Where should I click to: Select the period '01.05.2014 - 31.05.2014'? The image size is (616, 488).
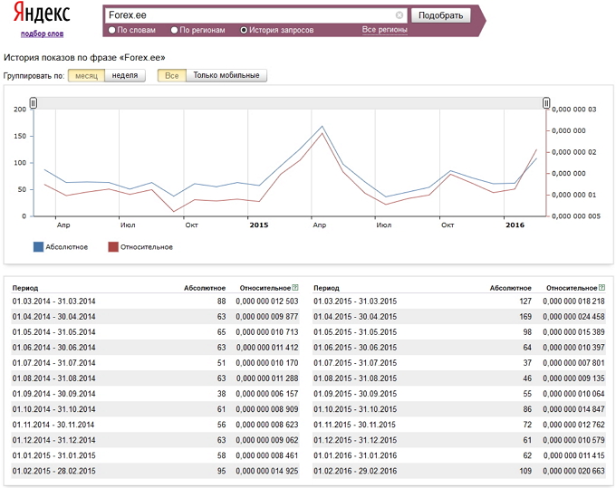coord(53,332)
